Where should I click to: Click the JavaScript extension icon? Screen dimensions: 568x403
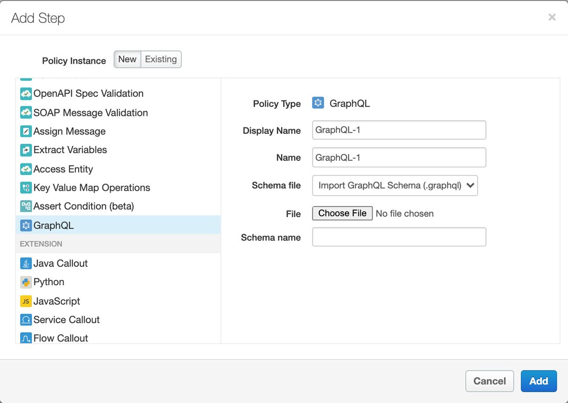26,301
